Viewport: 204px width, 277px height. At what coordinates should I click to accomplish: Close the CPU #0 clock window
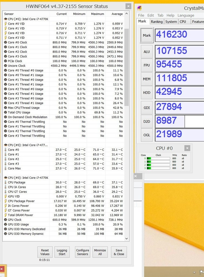[187, 148]
